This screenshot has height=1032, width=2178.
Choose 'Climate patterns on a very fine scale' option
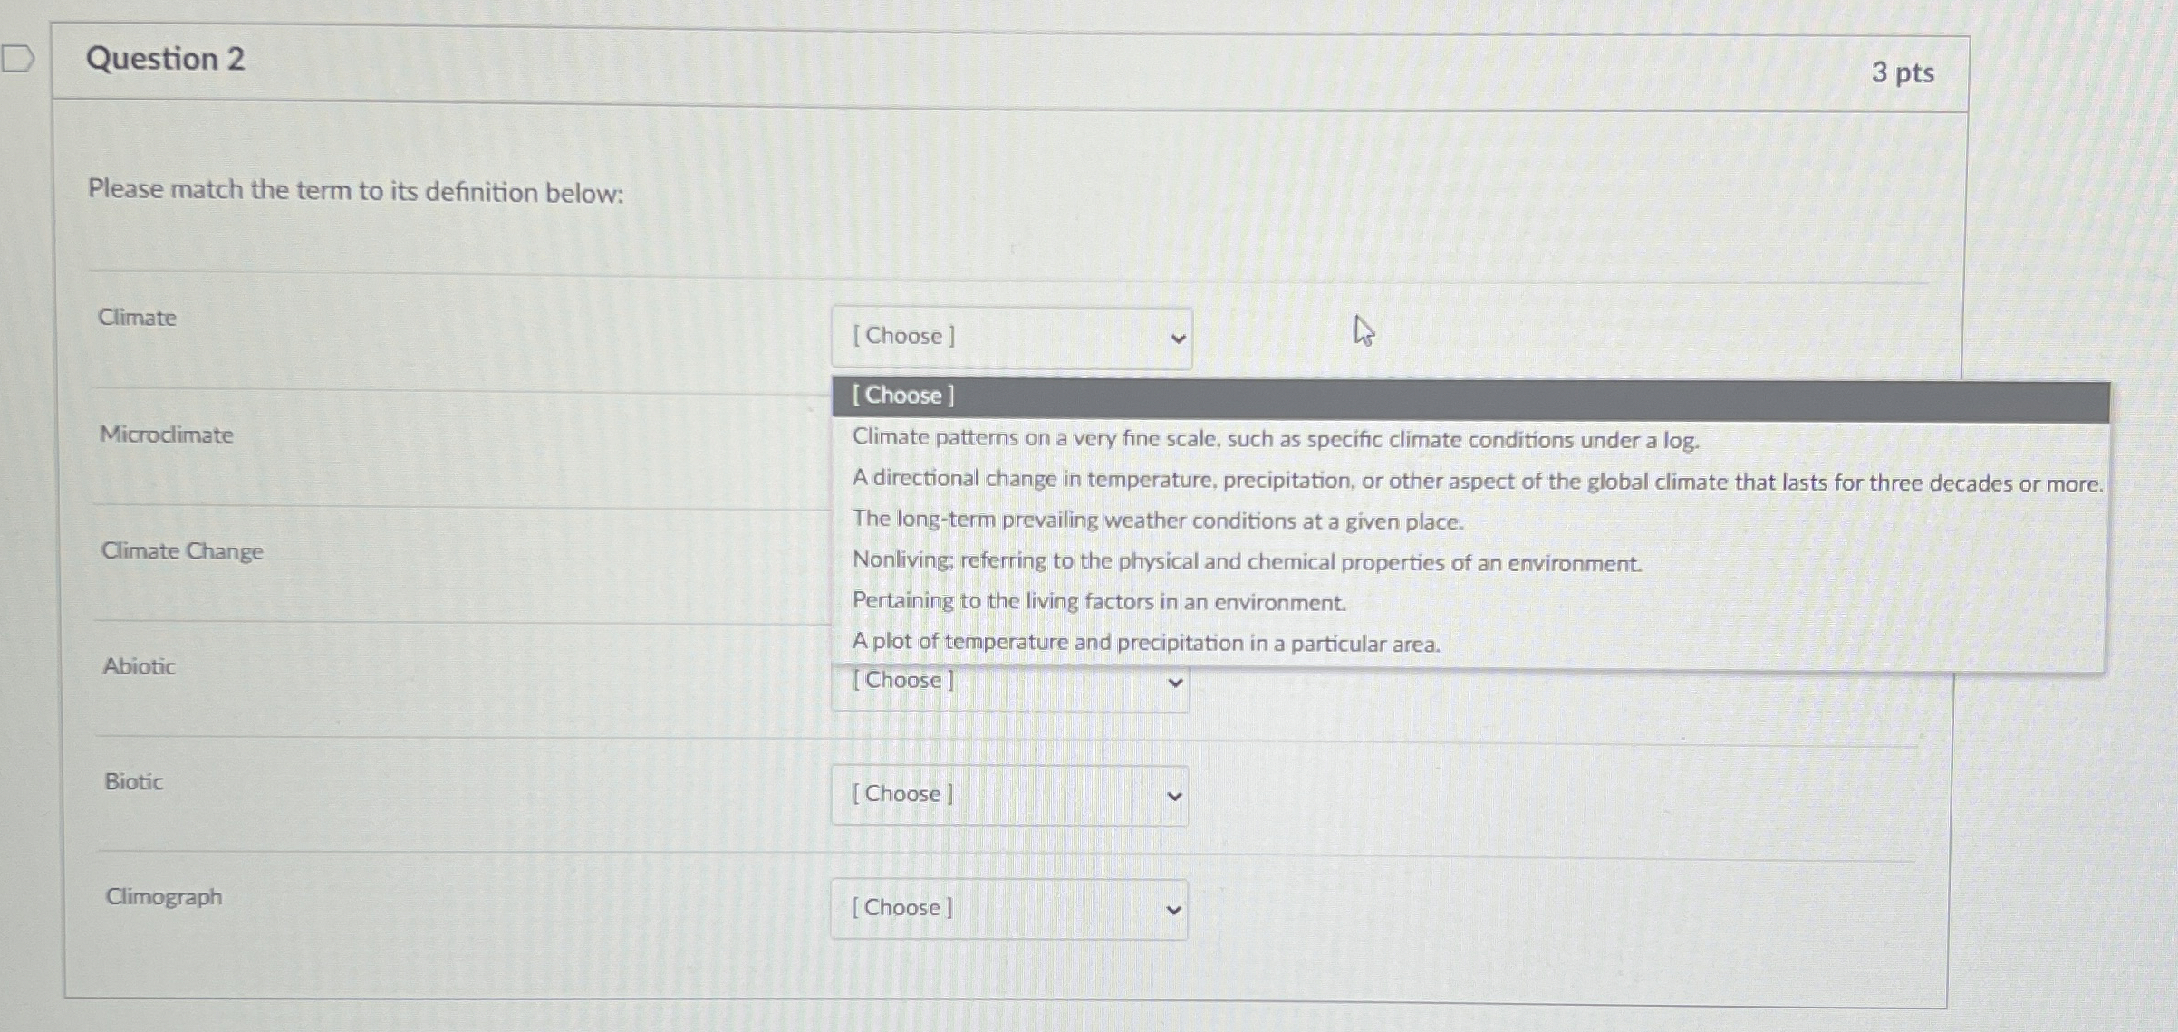coord(1275,440)
